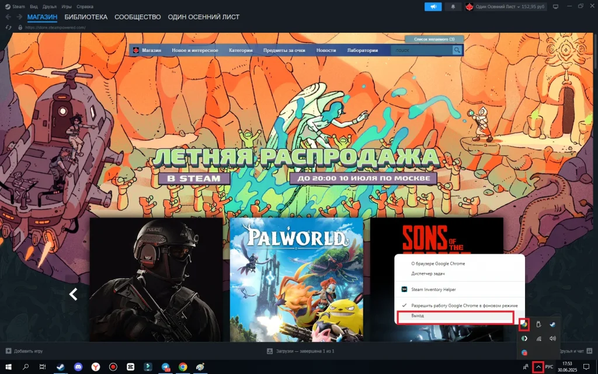The width and height of the screenshot is (598, 374).
Task: Click the store URL address bar
Action: (x=55, y=27)
